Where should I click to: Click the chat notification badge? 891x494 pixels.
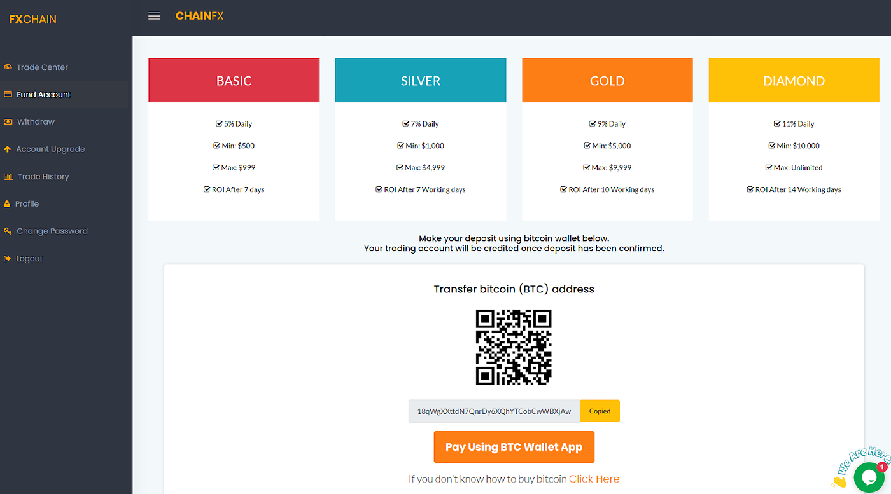(881, 467)
